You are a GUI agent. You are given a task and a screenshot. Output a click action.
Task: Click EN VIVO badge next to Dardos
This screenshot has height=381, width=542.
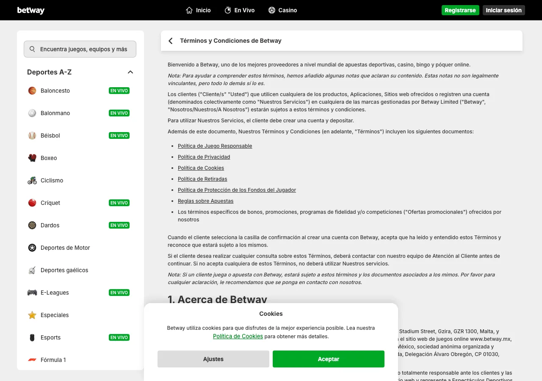click(x=119, y=225)
